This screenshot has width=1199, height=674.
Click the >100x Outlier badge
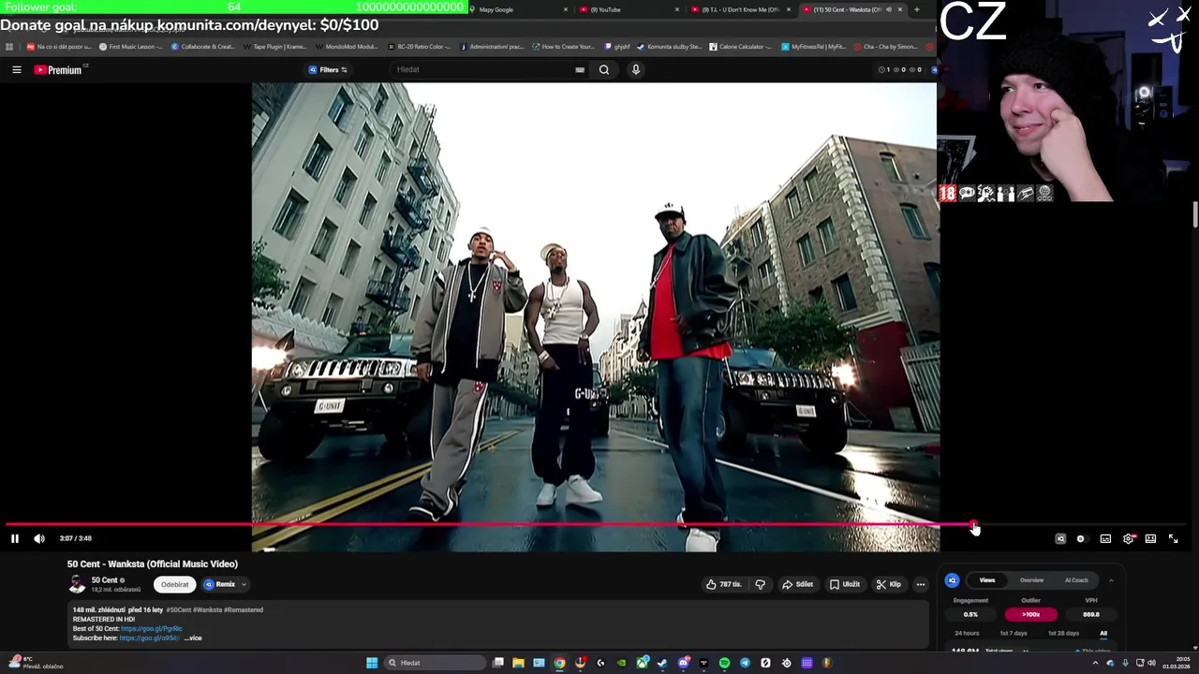[x=1031, y=615]
